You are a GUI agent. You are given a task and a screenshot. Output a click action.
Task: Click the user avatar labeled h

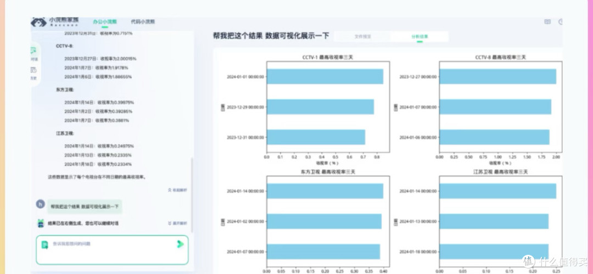pyautogui.click(x=41, y=204)
